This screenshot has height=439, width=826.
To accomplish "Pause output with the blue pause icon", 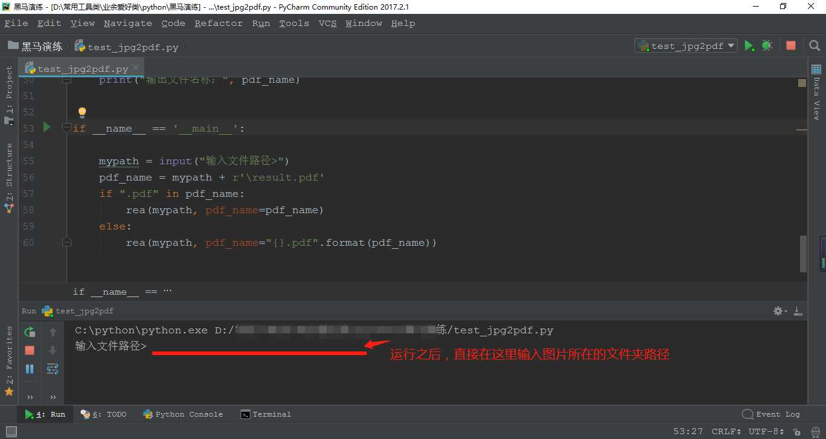I will [30, 368].
